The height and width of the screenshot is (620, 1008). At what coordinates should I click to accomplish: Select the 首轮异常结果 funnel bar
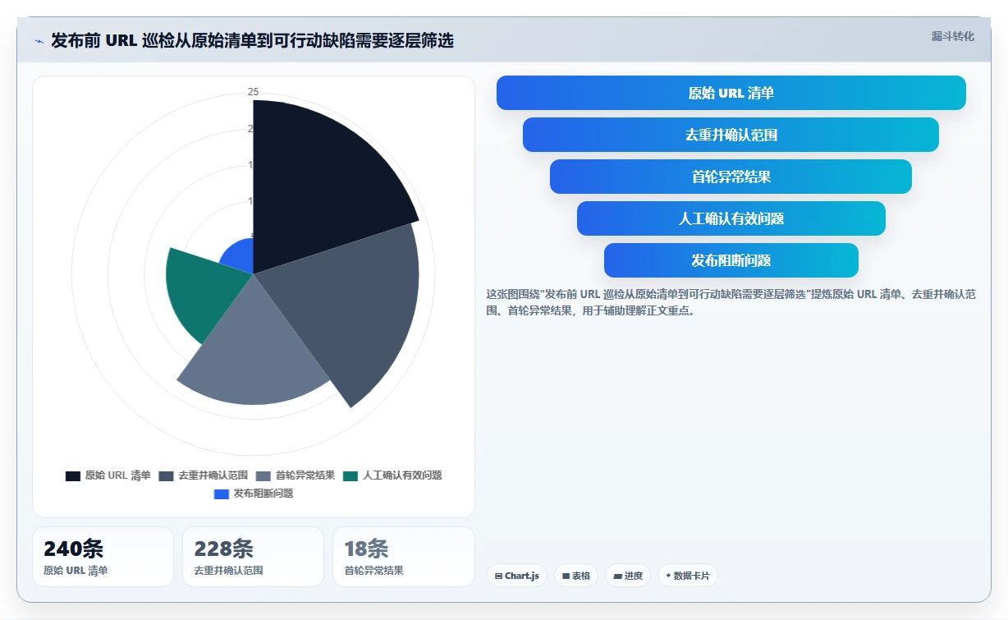[731, 177]
